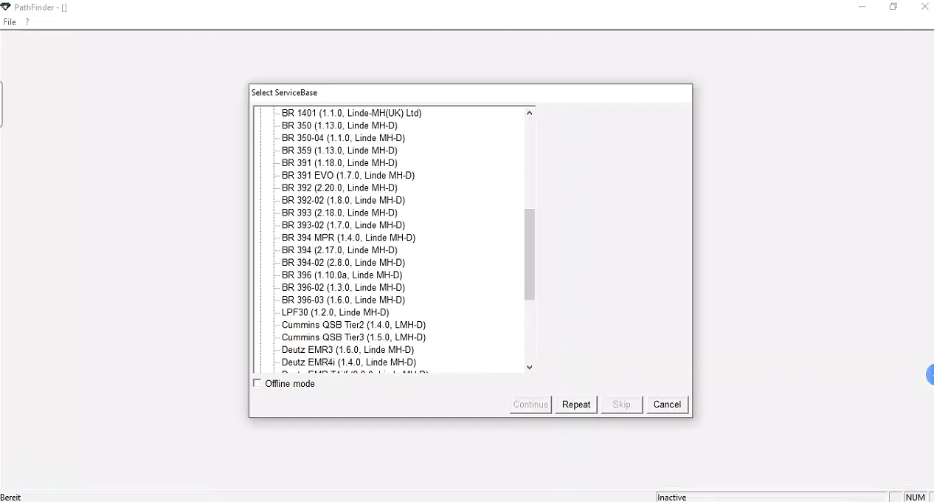Viewport: 934px width, 502px height.
Task: Select BR 396-03 (1.6.0, Linde MH-D)
Action: [343, 300]
